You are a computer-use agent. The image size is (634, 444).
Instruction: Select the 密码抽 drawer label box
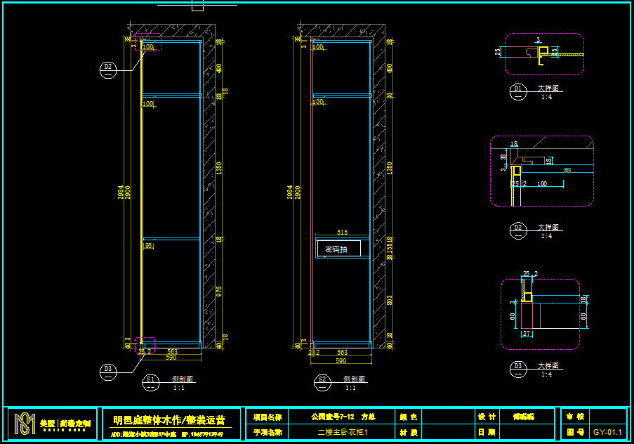point(338,249)
